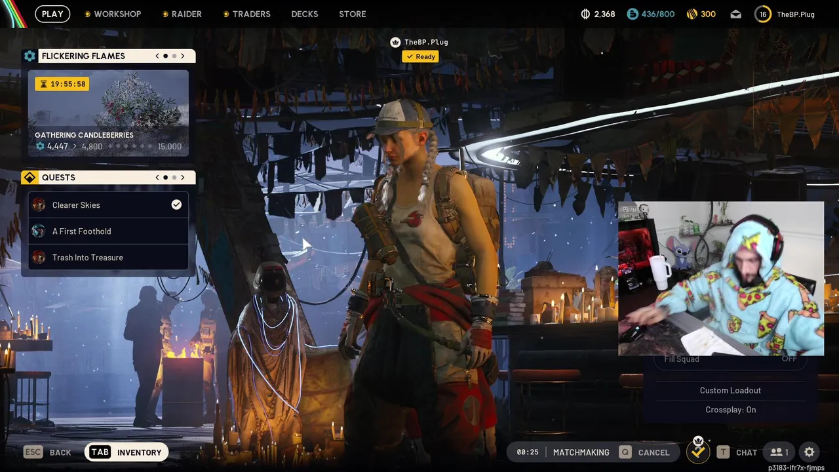Viewport: 839px width, 472px height.
Task: Select second page dot in Quests
Action: (x=174, y=178)
